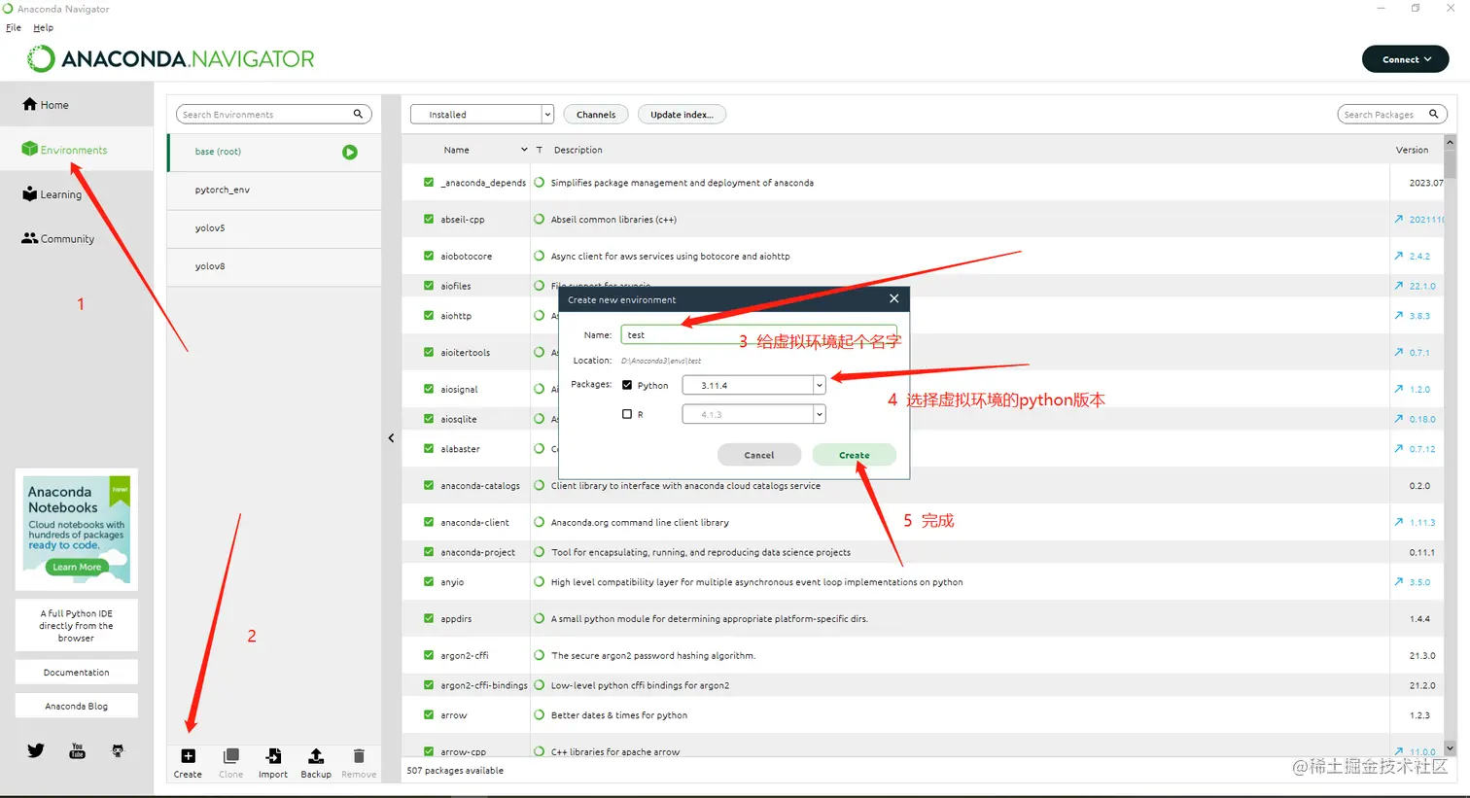Select the pytorch_env environment
Viewport: 1470px width, 798px height.
[274, 190]
